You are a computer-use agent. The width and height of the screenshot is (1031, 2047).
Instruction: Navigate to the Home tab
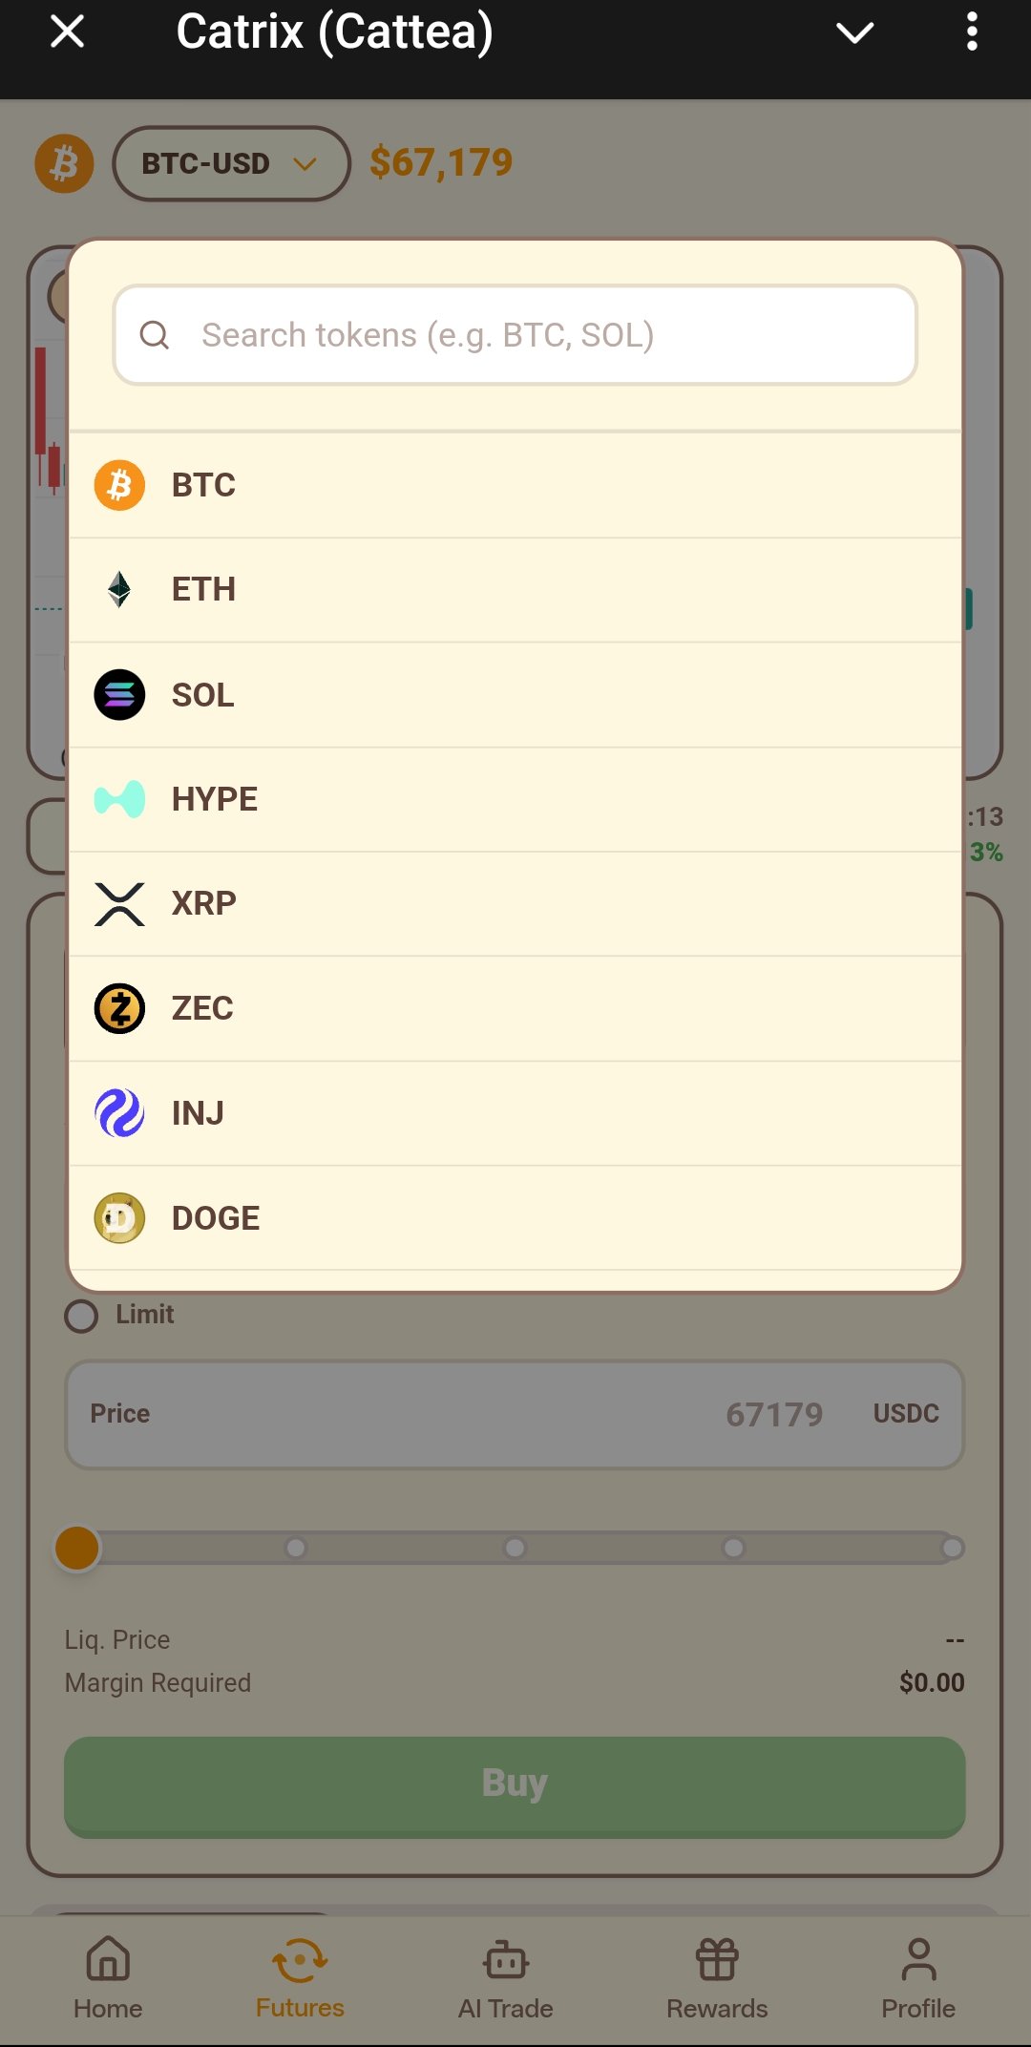pyautogui.click(x=108, y=1978)
